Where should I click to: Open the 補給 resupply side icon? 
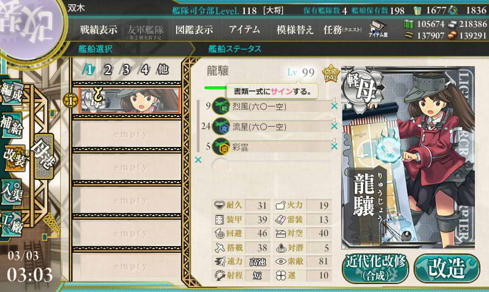pos(11,125)
